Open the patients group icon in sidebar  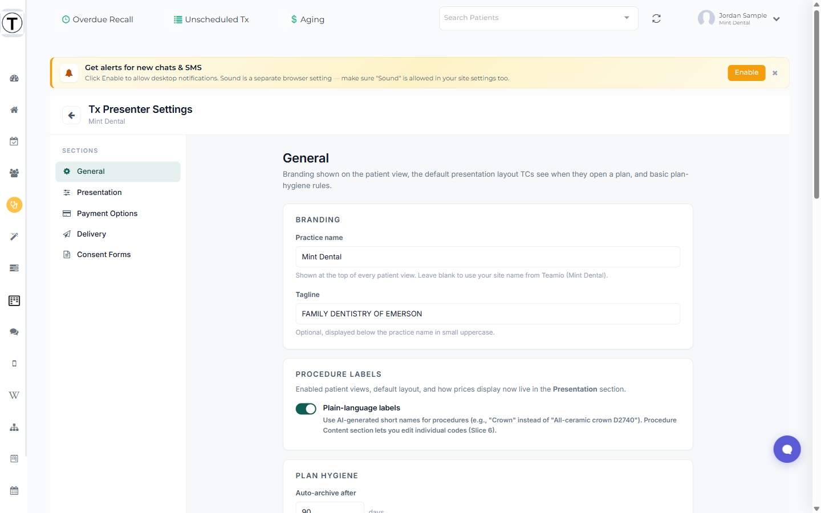click(14, 173)
